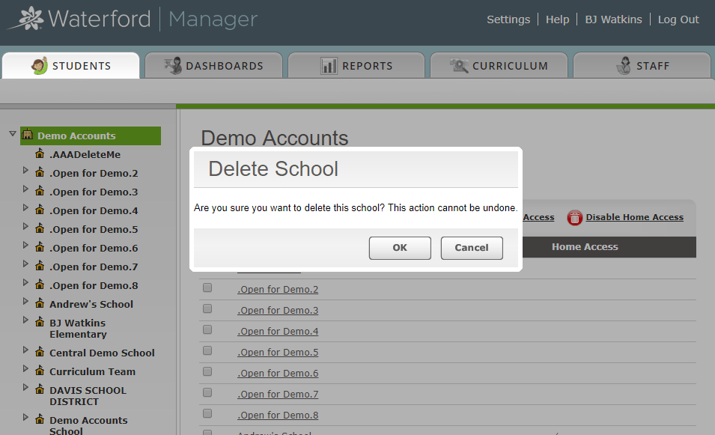Check the box for .Open for Demo.3 row
Screen dimensions: 715x435
pyautogui.click(x=207, y=308)
